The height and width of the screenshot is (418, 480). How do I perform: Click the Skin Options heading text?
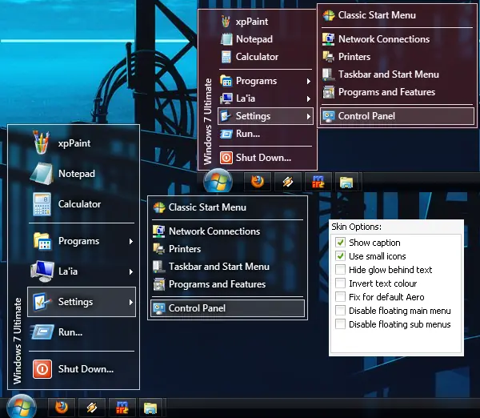(x=356, y=227)
